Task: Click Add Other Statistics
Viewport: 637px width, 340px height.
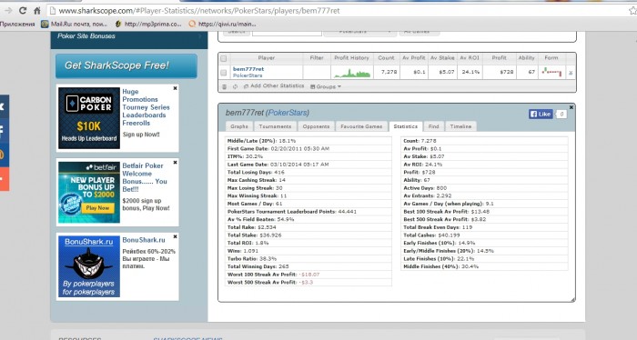Action: (x=274, y=86)
